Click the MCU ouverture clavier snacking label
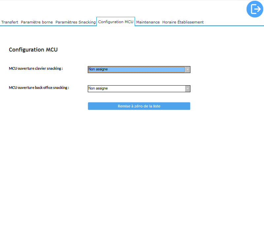264x230 pixels. (x=36, y=68)
